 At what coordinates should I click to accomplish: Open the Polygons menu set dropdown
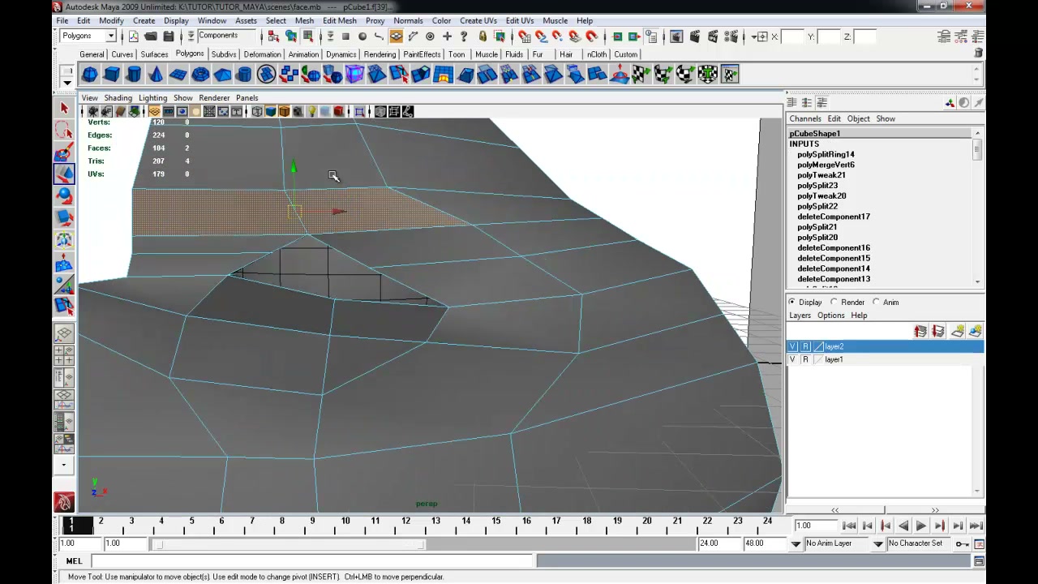(88, 36)
